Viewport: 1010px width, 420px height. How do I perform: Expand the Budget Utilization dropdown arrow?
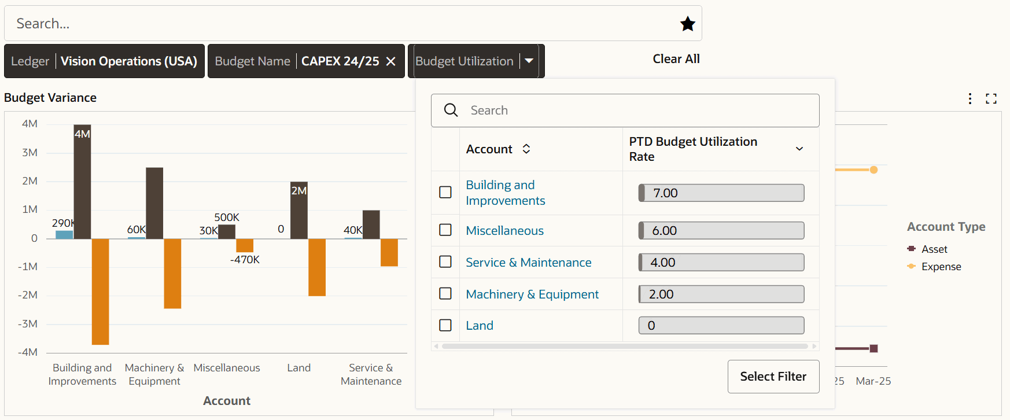[x=529, y=61]
